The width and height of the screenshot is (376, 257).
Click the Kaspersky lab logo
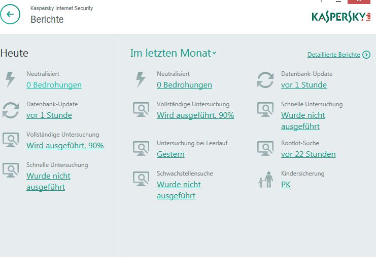click(341, 17)
